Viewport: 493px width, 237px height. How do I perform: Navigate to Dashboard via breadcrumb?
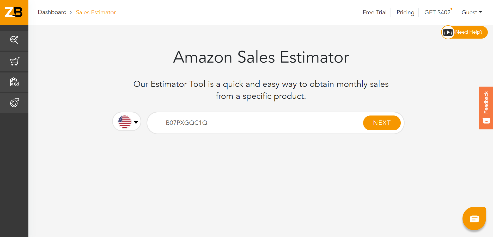point(52,12)
